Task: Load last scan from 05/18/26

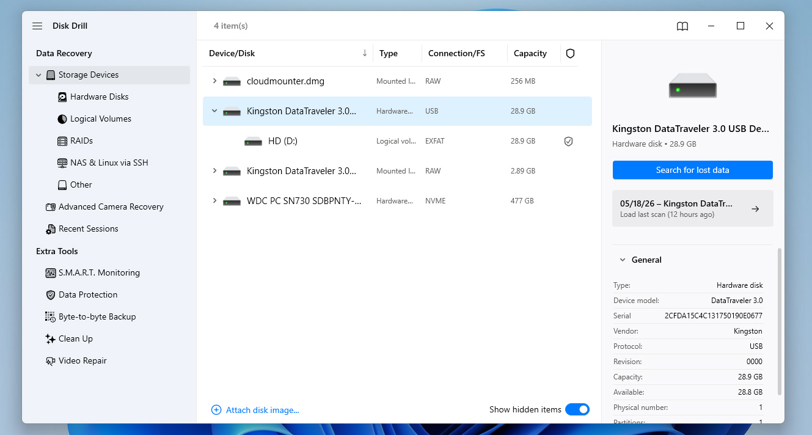Action: click(692, 208)
